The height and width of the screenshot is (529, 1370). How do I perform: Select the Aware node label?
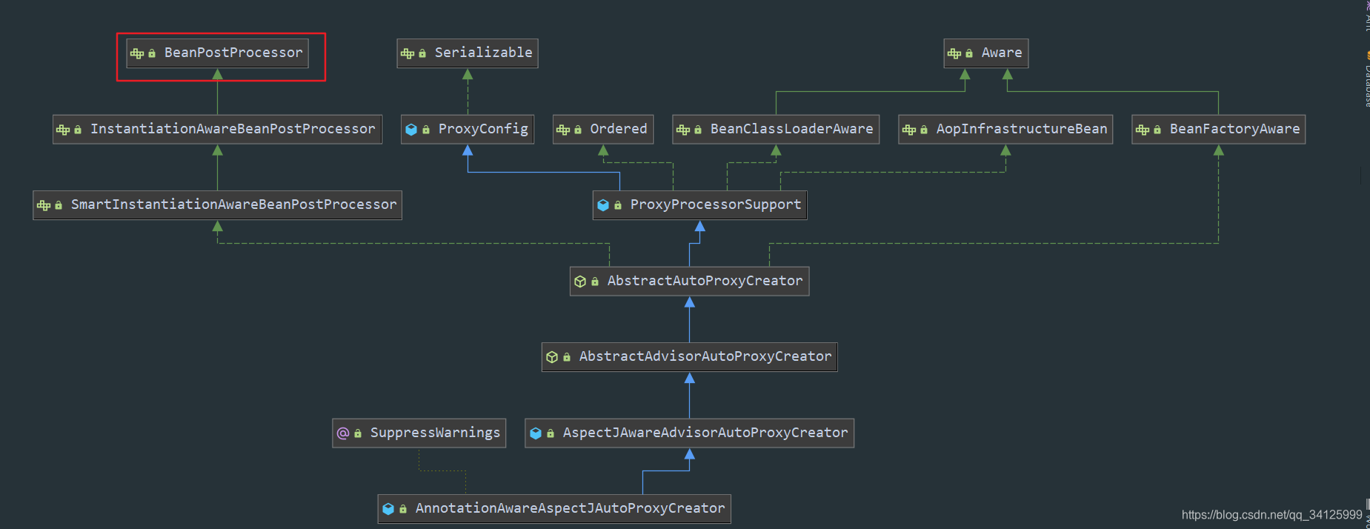pyautogui.click(x=1002, y=53)
